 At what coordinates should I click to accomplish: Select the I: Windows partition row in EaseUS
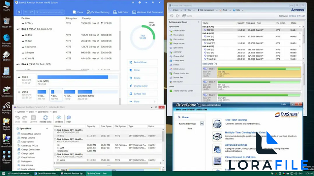[67, 47]
